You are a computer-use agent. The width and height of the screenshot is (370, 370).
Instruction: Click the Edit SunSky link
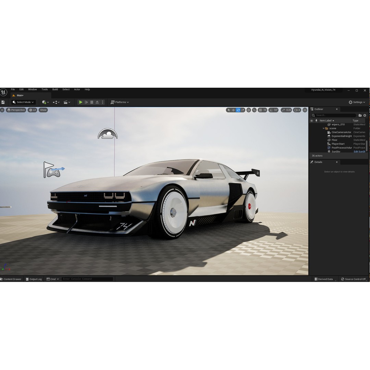[359, 152]
